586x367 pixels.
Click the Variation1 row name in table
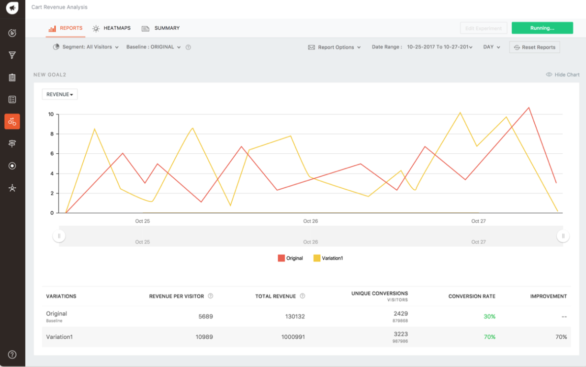click(x=59, y=337)
